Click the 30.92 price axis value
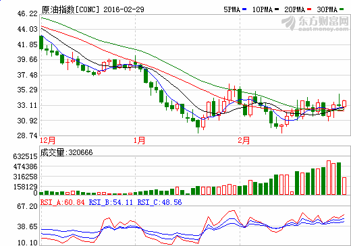This screenshot has height=246, width=351. [28, 121]
